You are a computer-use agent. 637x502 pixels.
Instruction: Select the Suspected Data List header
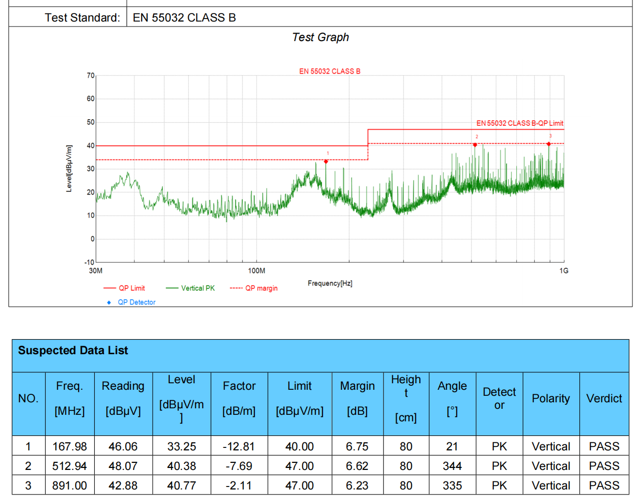[x=73, y=351]
